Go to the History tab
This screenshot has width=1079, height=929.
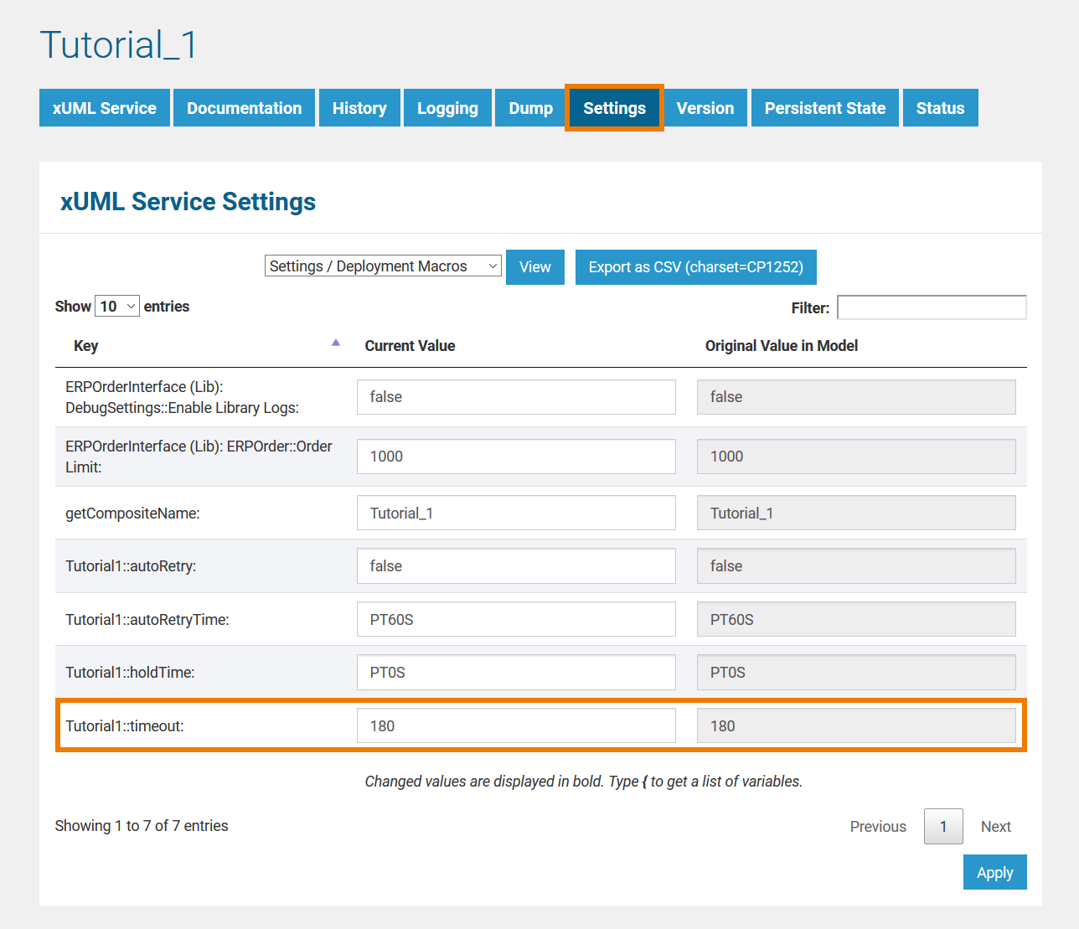tap(359, 108)
